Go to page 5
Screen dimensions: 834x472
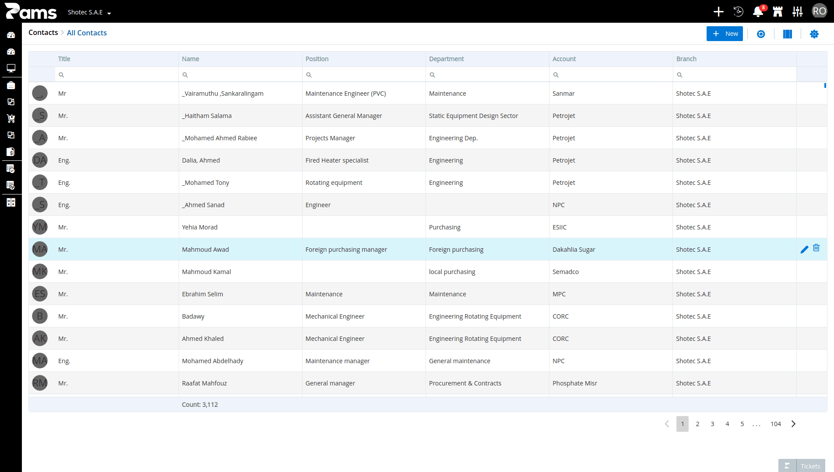tap(742, 424)
